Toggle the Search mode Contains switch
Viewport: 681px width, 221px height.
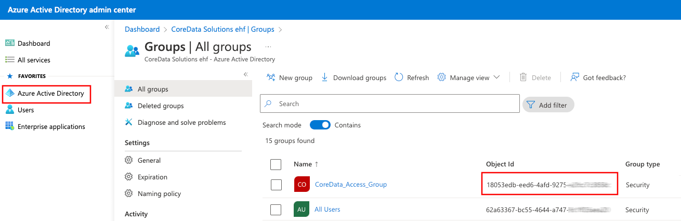tap(320, 125)
